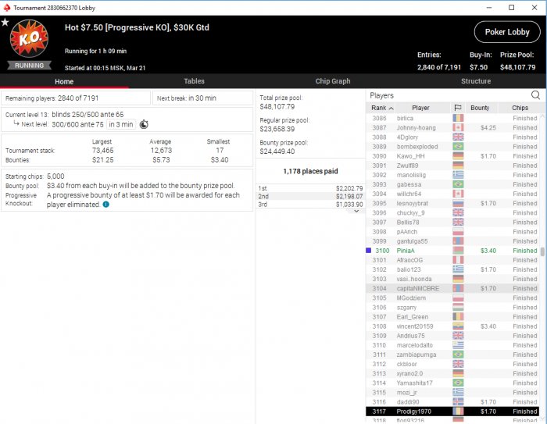Select player row vincent20159
Viewport: 547px width, 424px height.
point(452,326)
